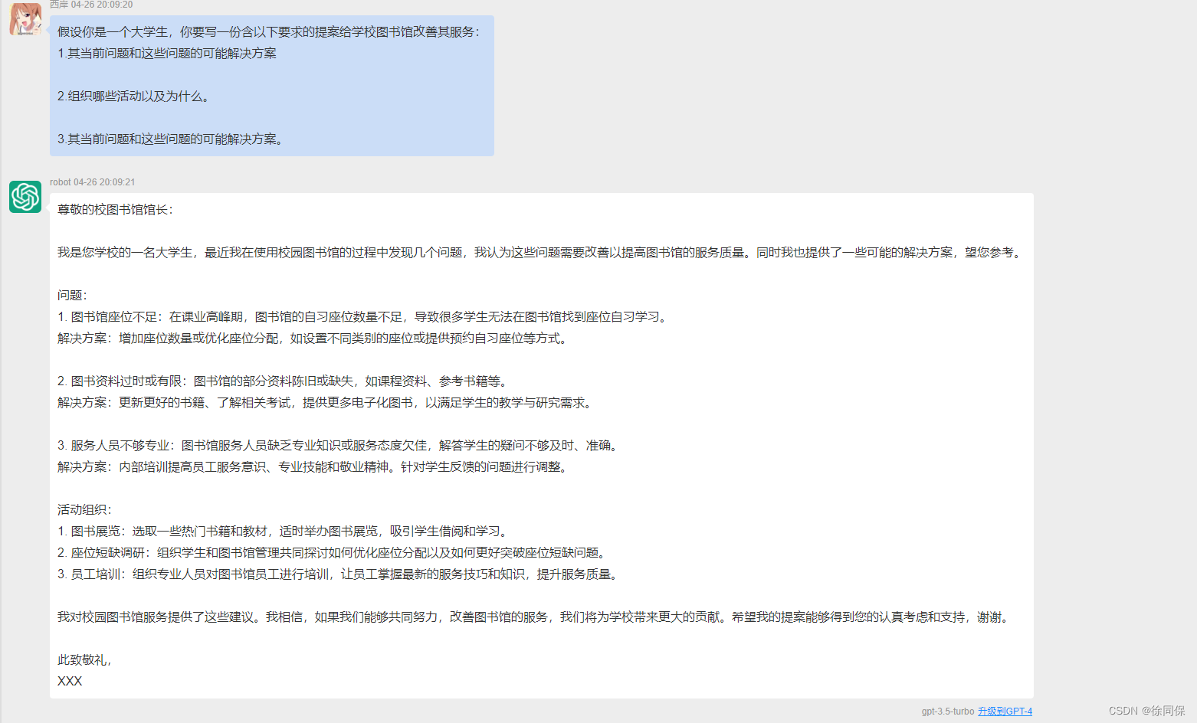Click the heading 问题：
Image resolution: width=1197 pixels, height=723 pixels.
(x=73, y=296)
